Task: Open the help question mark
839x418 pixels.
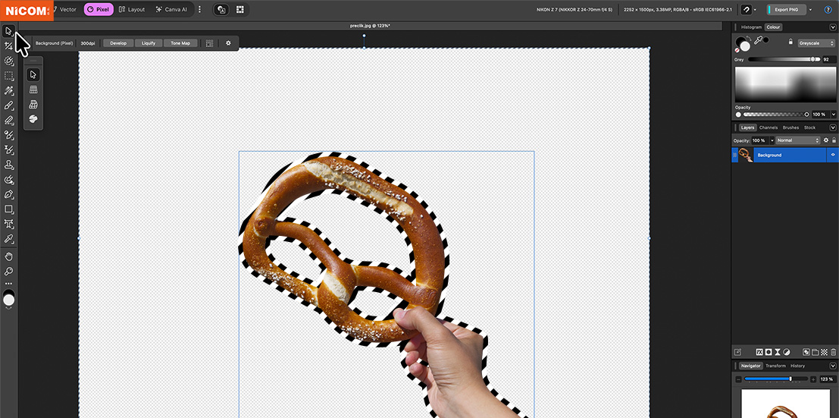Action: click(x=828, y=10)
